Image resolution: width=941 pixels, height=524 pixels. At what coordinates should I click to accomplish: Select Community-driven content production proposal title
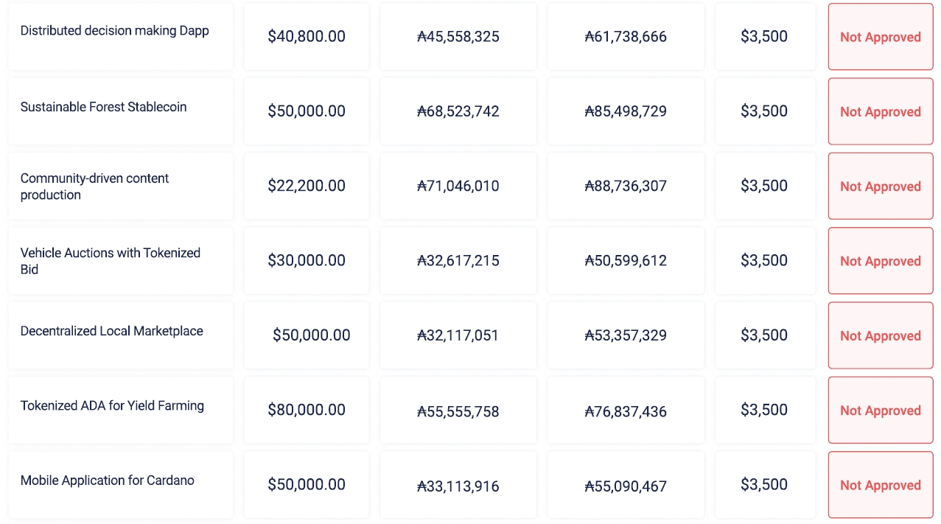(94, 186)
